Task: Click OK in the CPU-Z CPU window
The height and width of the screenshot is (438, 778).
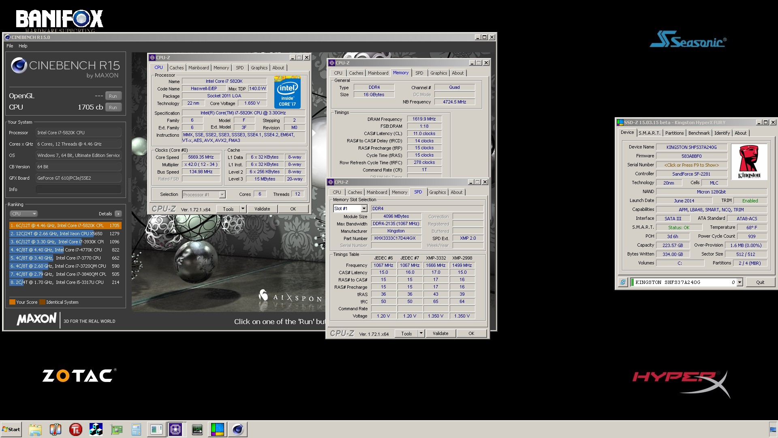Action: coord(293,209)
